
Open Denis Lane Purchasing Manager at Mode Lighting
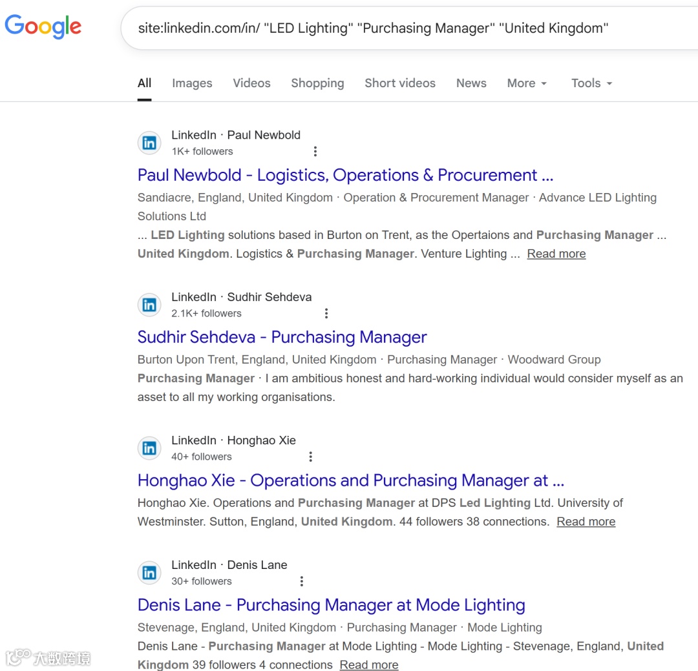click(331, 605)
